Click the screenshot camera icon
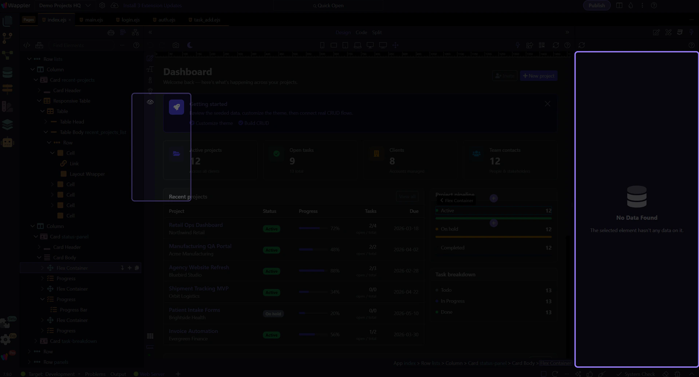Viewport: 699px width, 377px height. click(x=176, y=46)
